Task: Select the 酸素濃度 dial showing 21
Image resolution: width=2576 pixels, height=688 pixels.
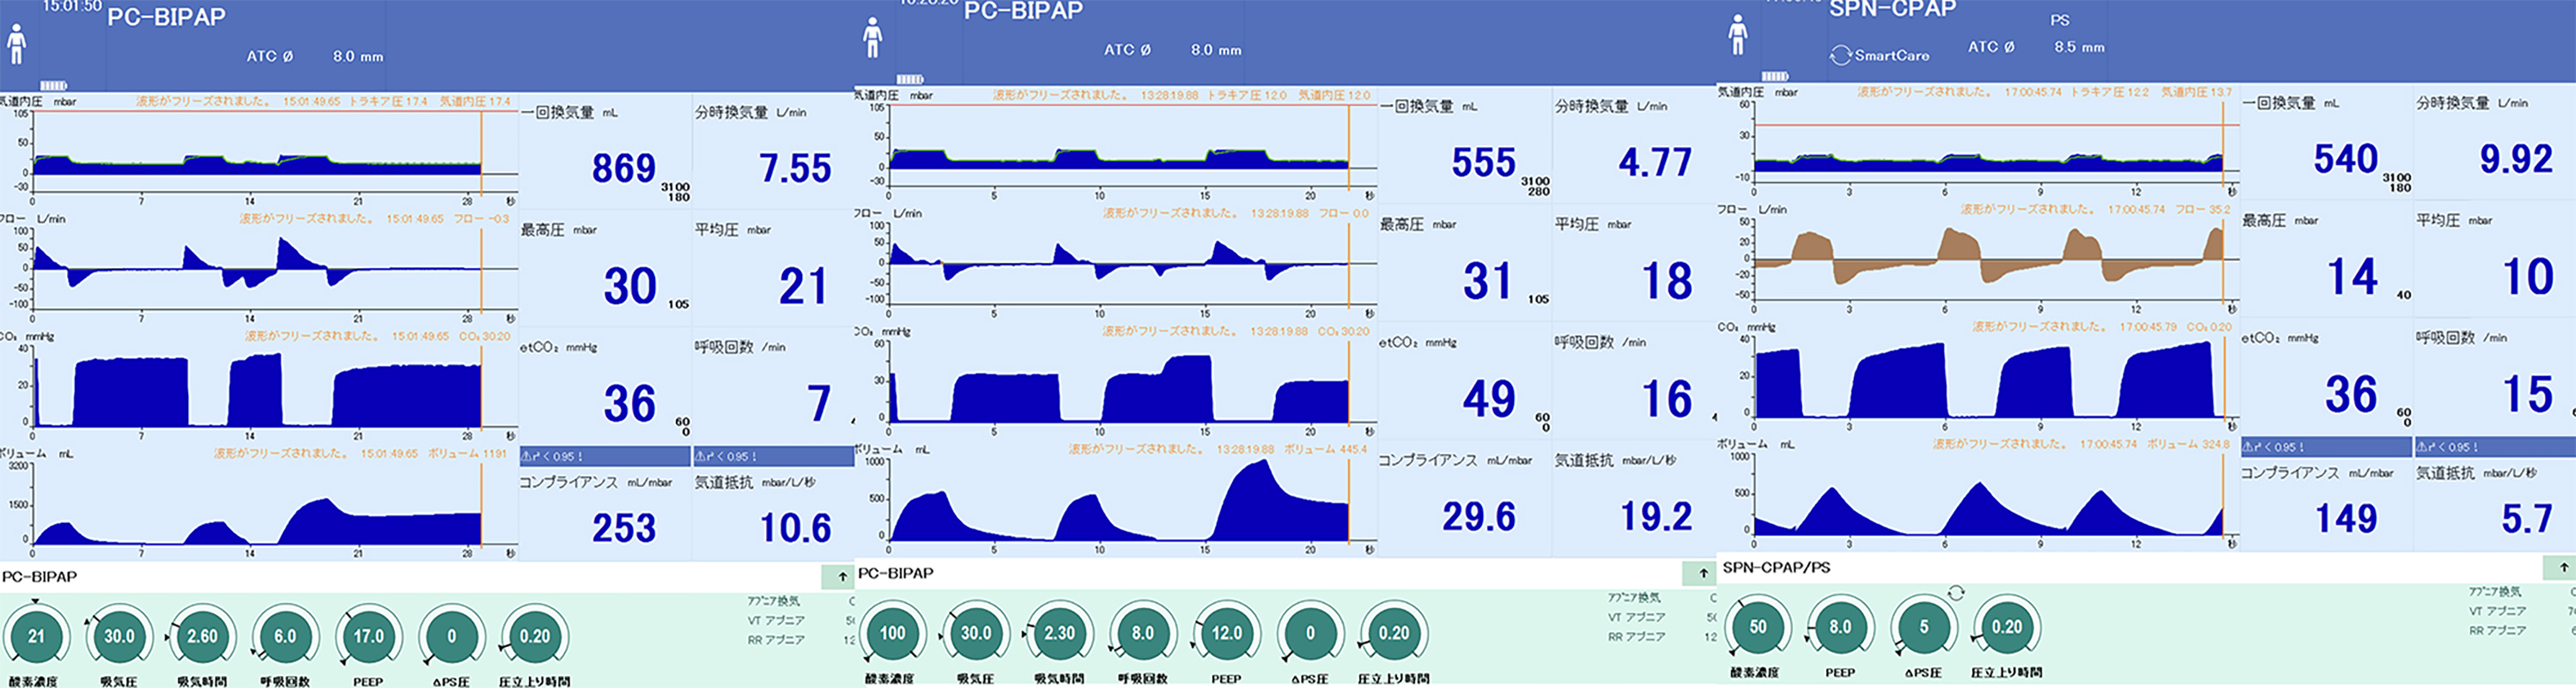Action: coord(36,636)
